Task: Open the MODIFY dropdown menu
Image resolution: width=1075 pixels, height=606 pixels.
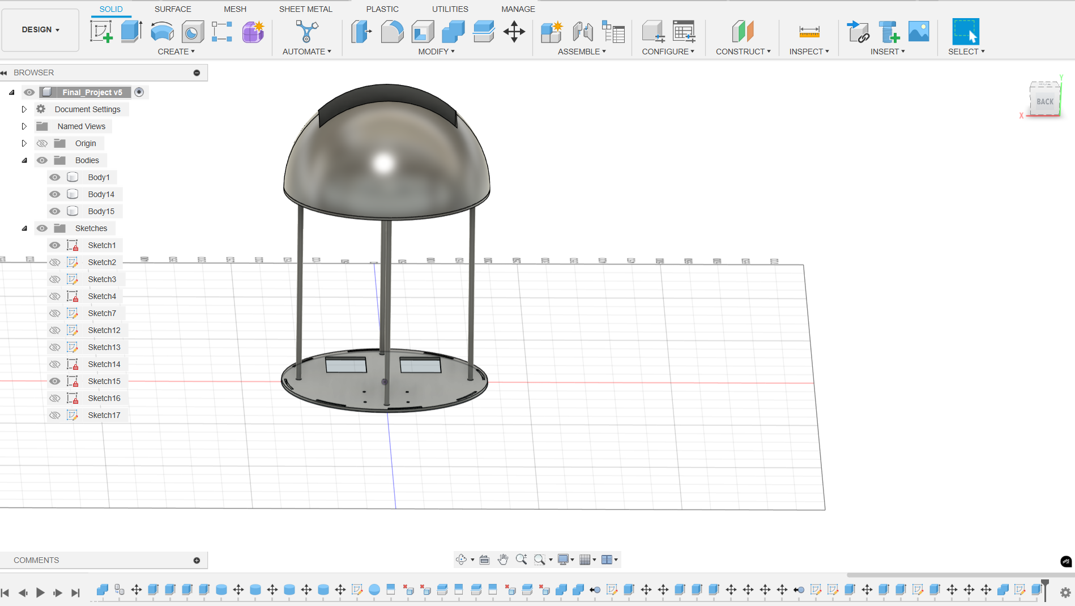Action: coord(436,52)
